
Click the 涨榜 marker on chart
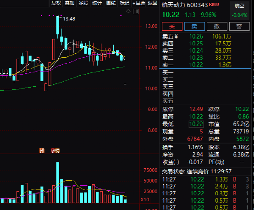(x=55, y=151)
